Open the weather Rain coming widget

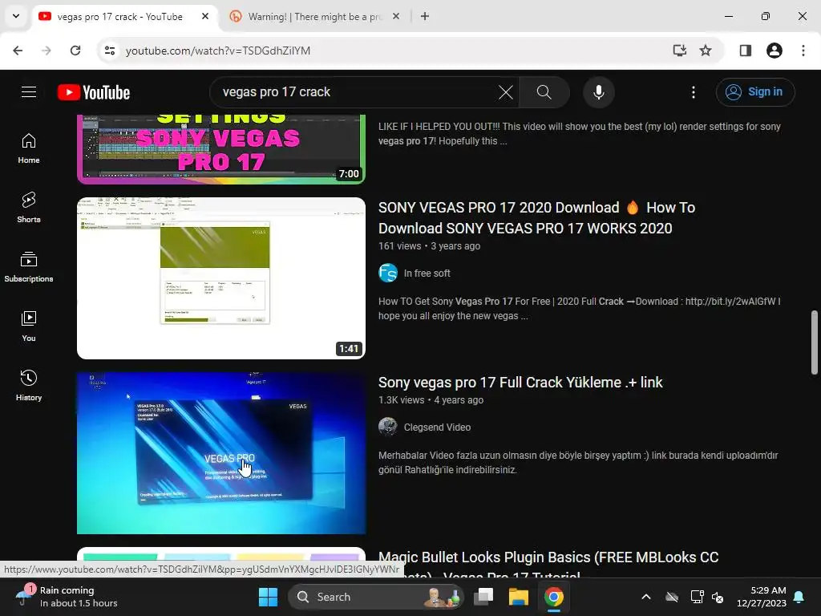[x=67, y=597]
